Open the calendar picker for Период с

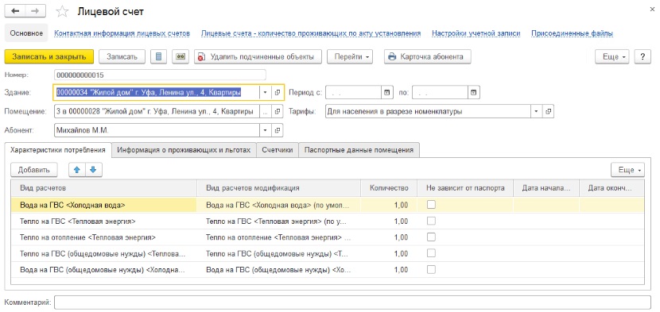click(x=386, y=93)
